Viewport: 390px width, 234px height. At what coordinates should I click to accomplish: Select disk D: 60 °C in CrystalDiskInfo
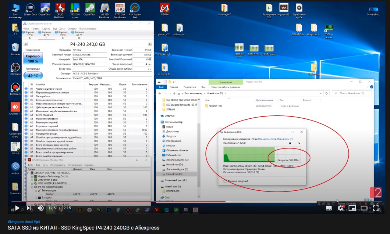click(x=79, y=35)
